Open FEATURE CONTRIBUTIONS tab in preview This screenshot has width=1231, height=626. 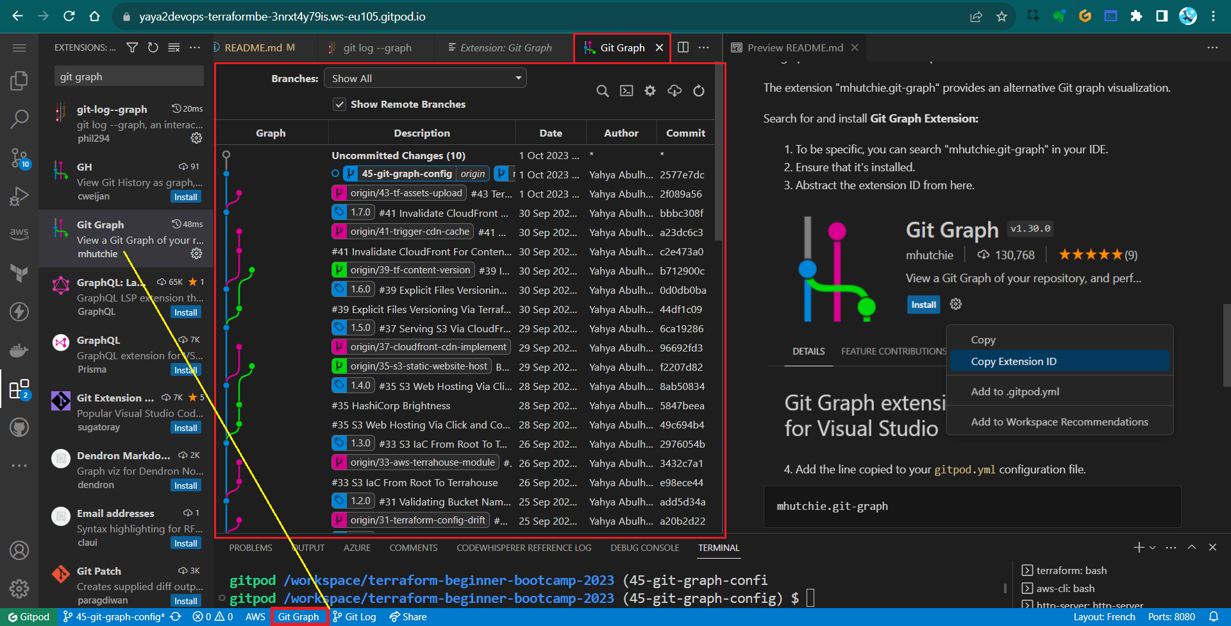pos(894,351)
